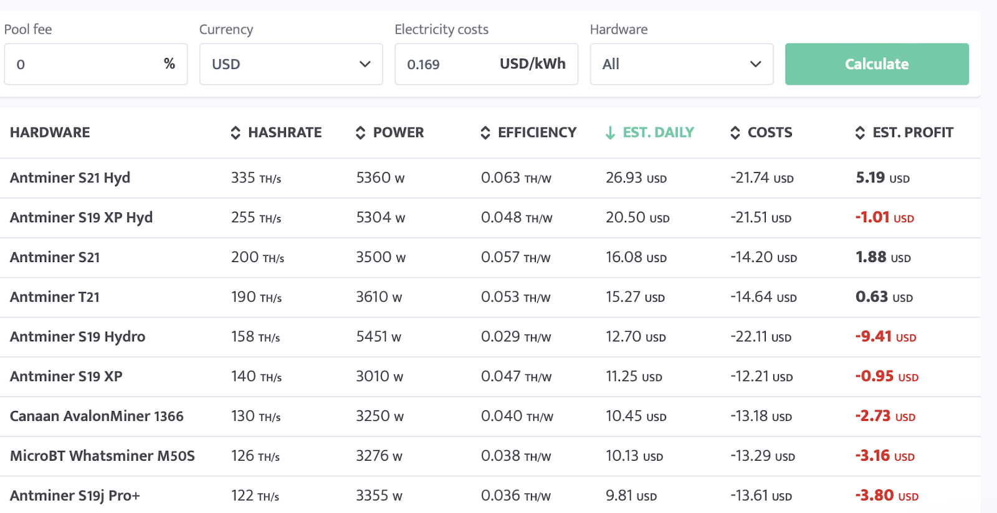
Task: Click the 335 TH/s hashrate value
Action: tap(256, 178)
